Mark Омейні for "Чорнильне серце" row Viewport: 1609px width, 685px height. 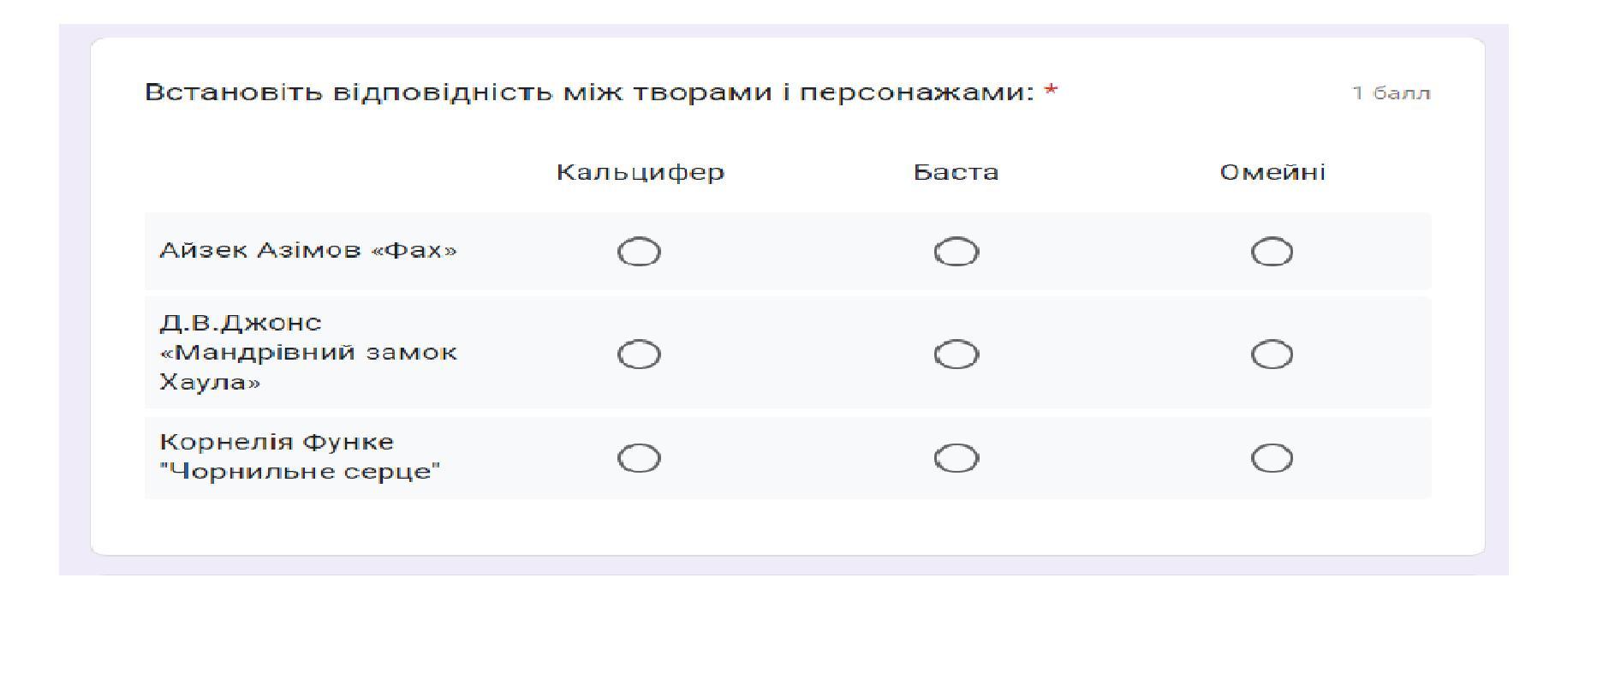[x=1272, y=458]
